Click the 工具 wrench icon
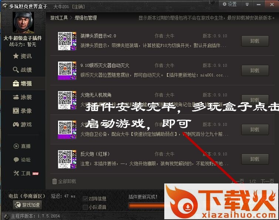 point(16,173)
